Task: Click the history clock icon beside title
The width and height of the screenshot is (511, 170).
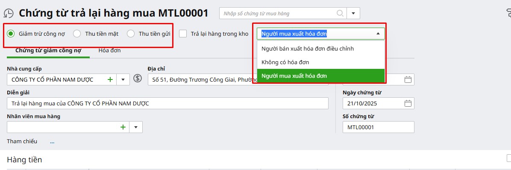Action: tap(9, 13)
